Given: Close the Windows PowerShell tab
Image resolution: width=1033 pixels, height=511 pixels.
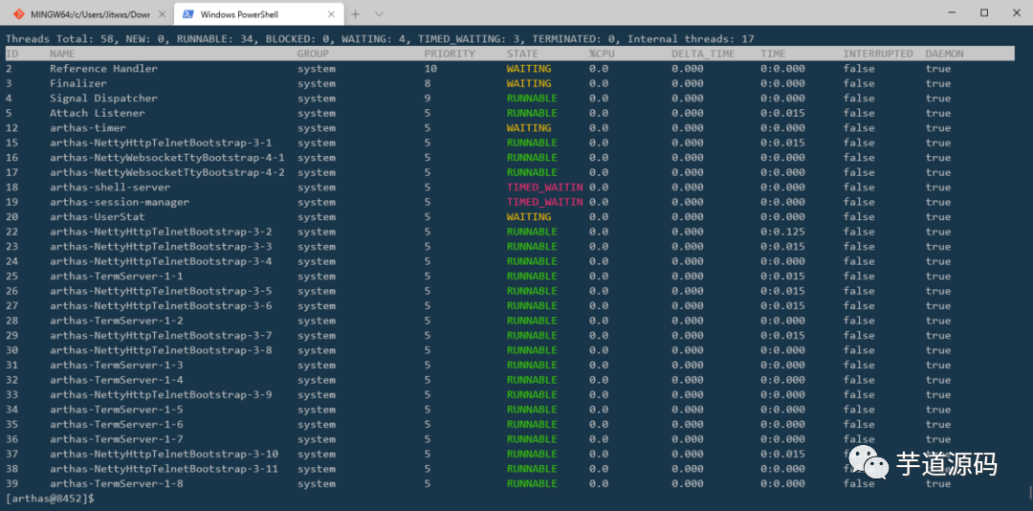Looking at the screenshot, I should pyautogui.click(x=331, y=13).
